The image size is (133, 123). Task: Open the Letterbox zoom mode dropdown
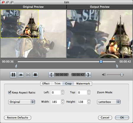109,102
